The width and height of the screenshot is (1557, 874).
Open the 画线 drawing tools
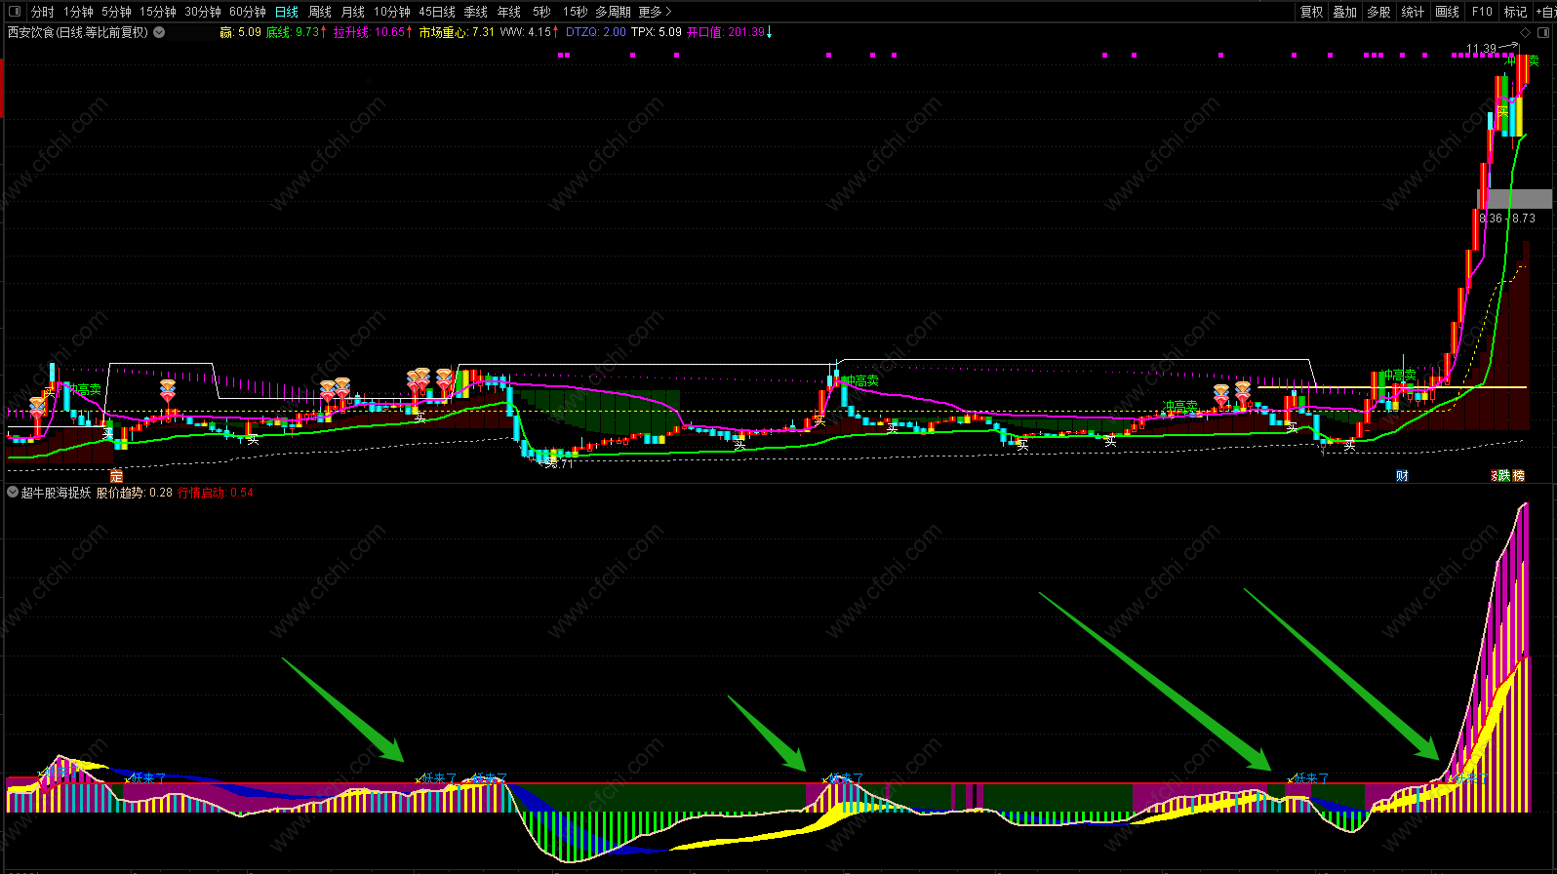coord(1448,12)
